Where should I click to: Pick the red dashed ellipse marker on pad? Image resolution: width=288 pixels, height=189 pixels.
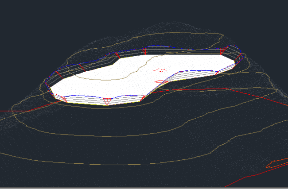click(x=160, y=70)
